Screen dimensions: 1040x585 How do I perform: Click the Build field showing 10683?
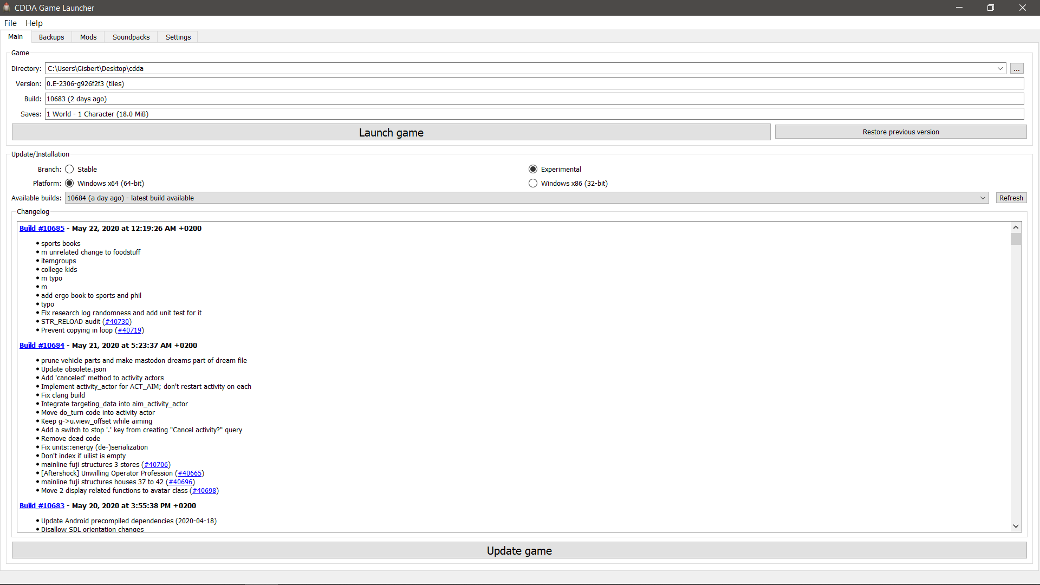tap(534, 99)
